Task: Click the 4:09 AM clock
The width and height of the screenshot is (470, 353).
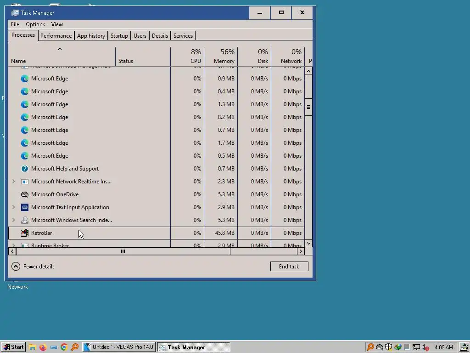Action: pyautogui.click(x=444, y=347)
